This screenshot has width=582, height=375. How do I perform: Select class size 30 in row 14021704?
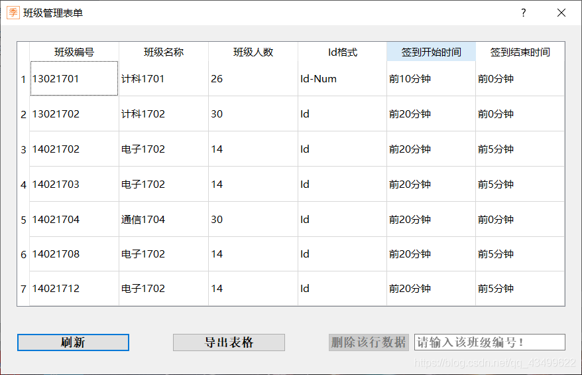(253, 220)
